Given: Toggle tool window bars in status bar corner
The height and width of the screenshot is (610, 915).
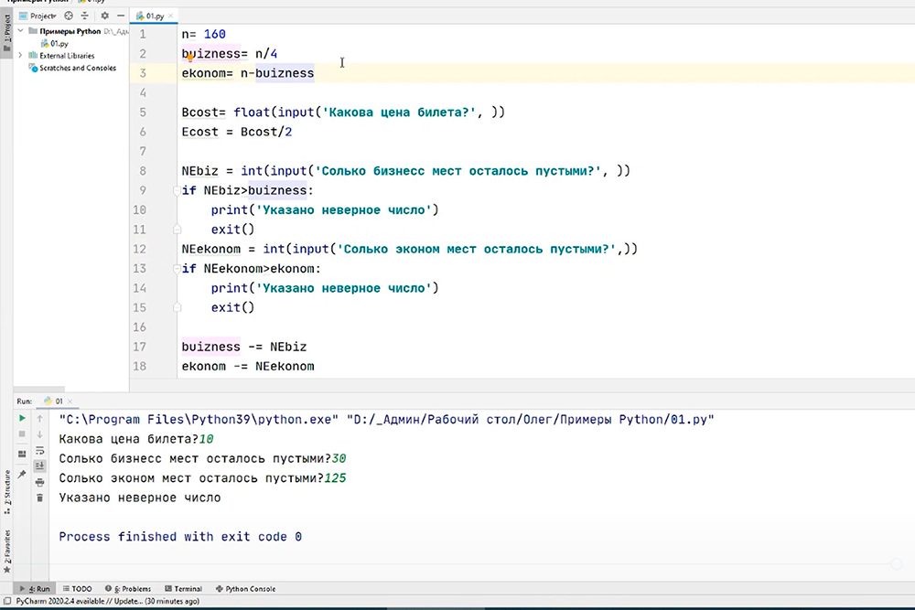Looking at the screenshot, I should tap(6, 602).
